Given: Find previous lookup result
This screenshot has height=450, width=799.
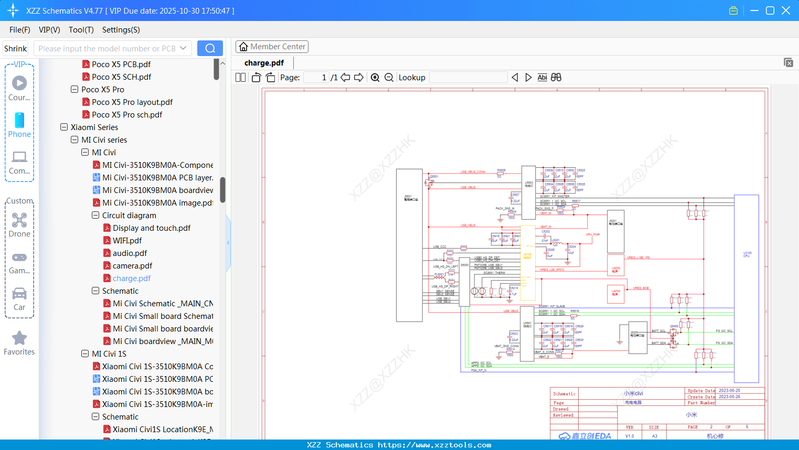Looking at the screenshot, I should 515,78.
